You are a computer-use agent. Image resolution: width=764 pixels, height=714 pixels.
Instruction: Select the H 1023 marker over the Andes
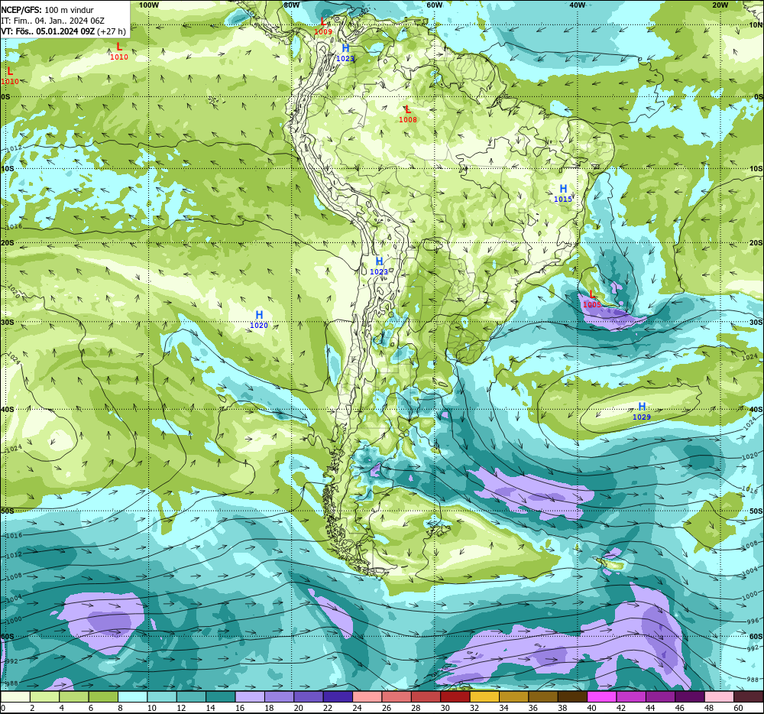pyautogui.click(x=379, y=266)
